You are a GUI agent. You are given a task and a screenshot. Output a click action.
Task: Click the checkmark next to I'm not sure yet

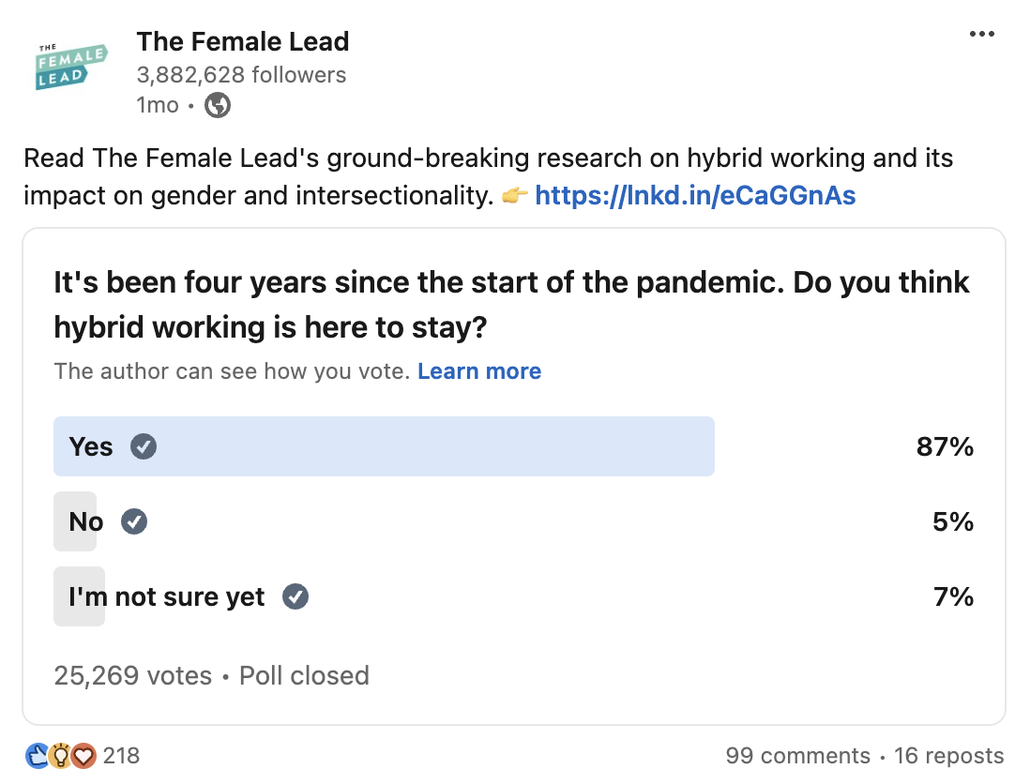click(x=294, y=596)
